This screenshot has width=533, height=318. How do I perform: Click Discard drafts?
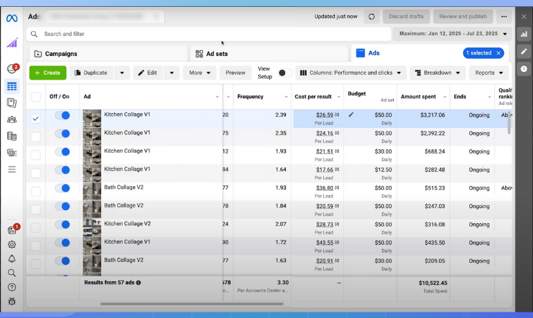point(406,17)
